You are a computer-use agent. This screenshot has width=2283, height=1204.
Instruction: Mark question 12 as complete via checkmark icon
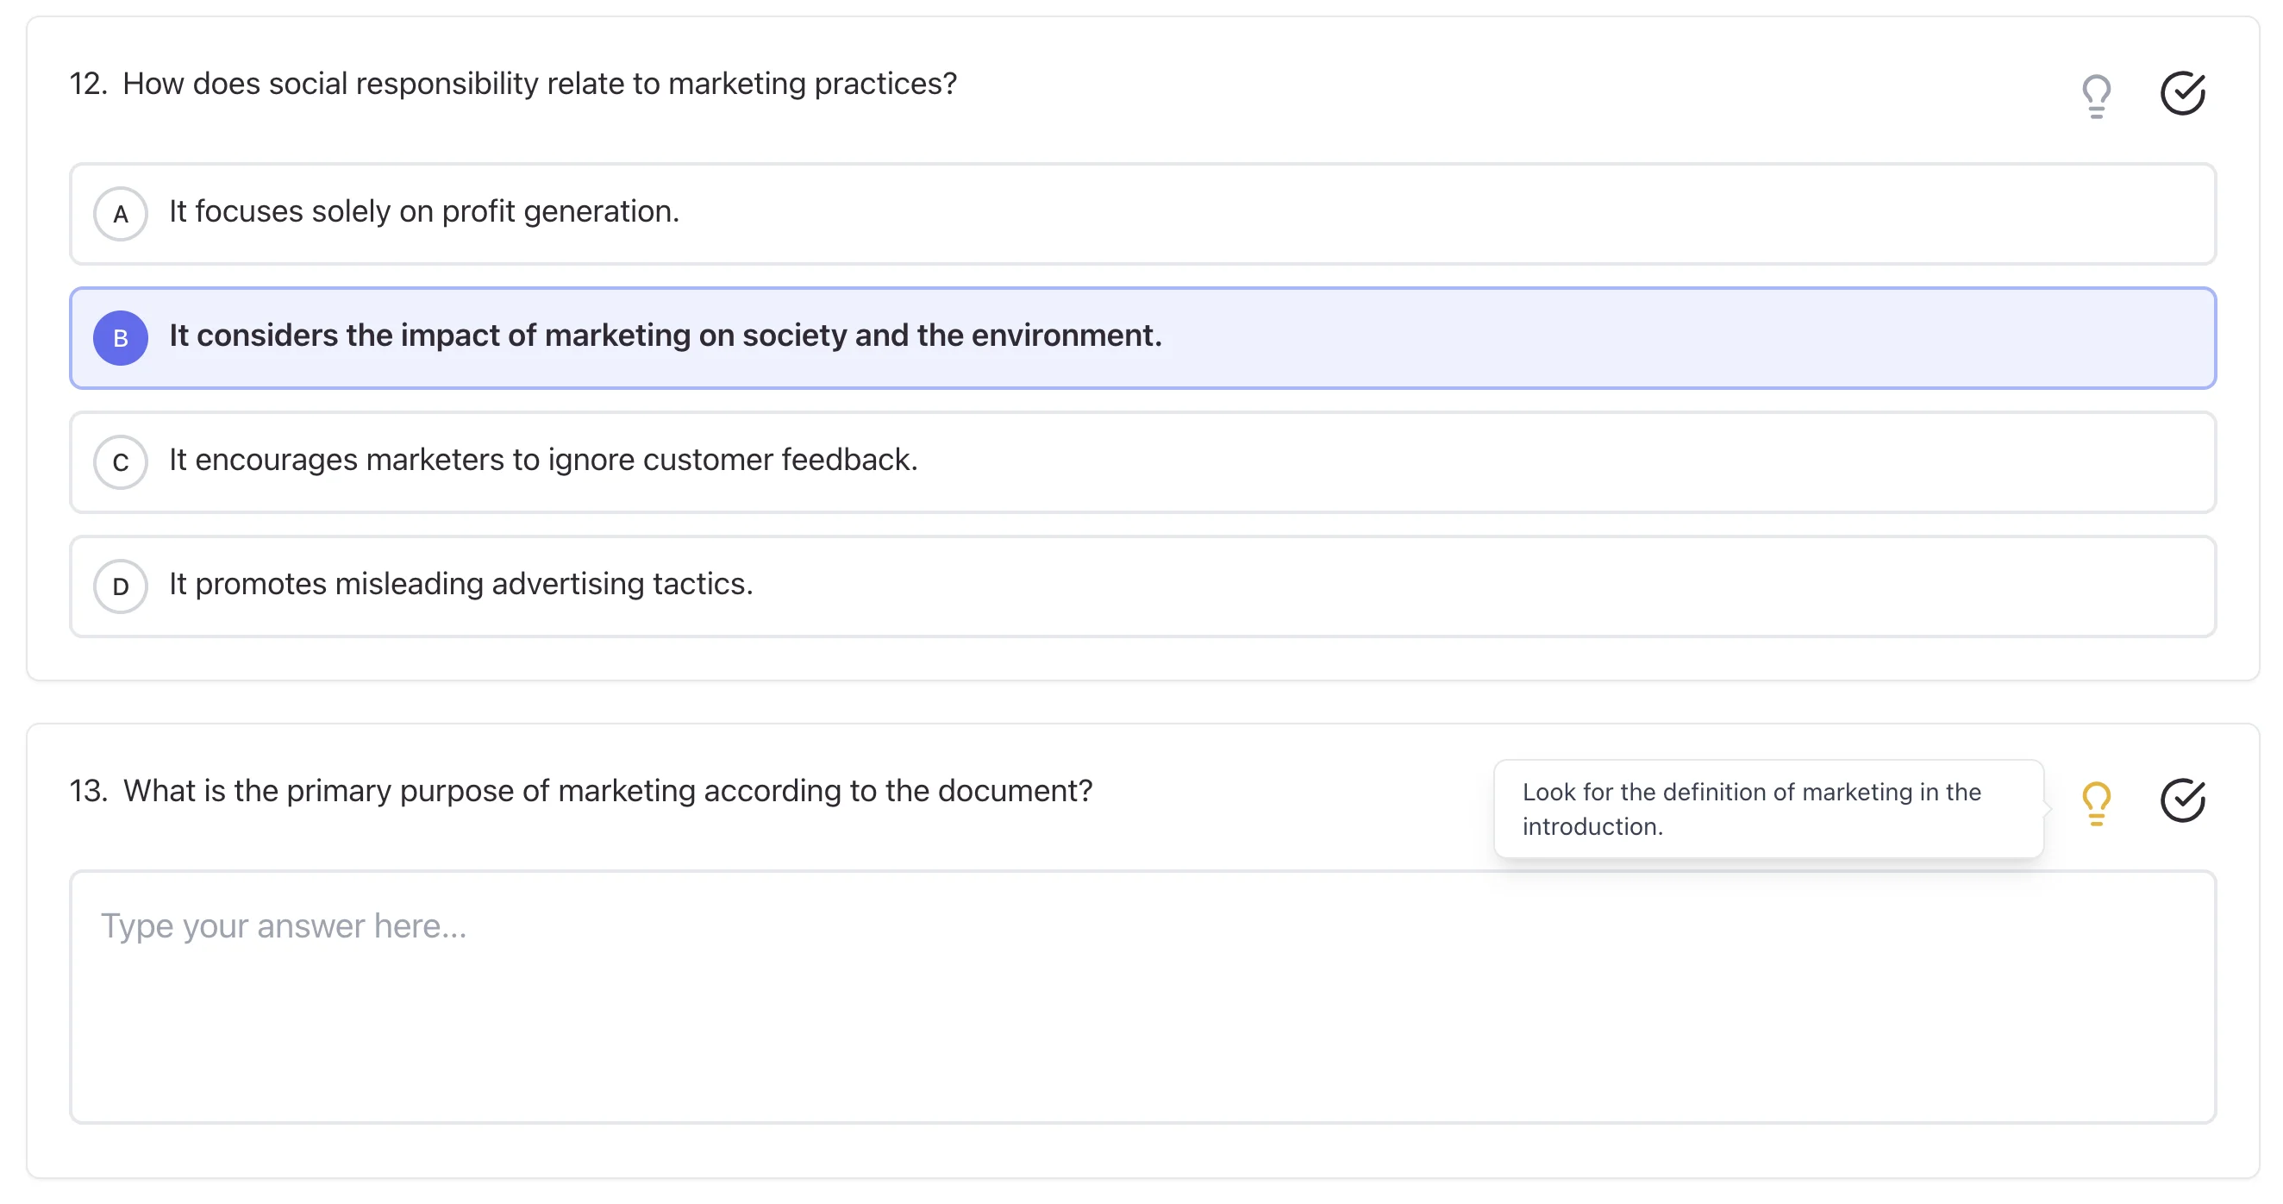[2182, 92]
